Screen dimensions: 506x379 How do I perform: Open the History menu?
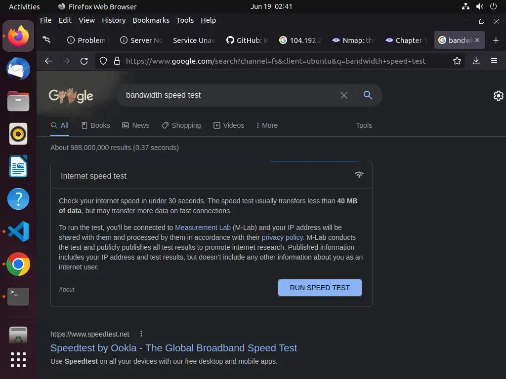[x=114, y=20]
